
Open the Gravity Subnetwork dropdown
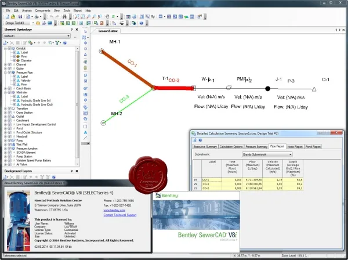267,154
